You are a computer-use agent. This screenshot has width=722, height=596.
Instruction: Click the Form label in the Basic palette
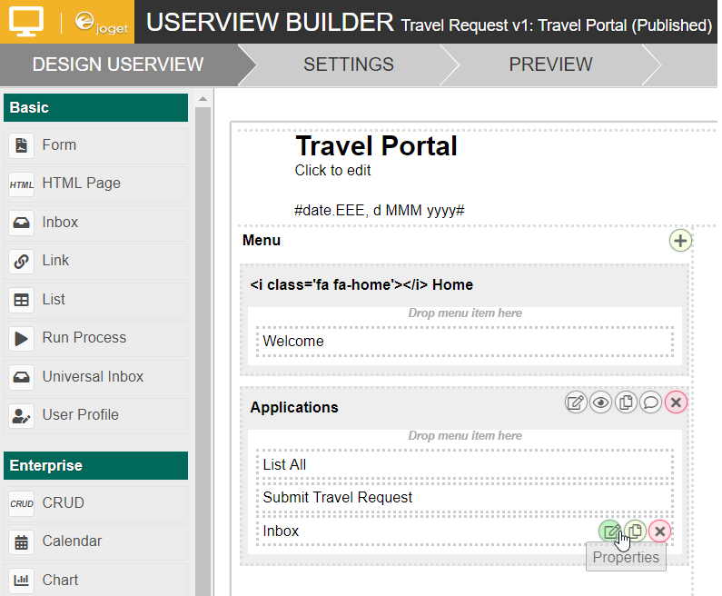(x=59, y=145)
